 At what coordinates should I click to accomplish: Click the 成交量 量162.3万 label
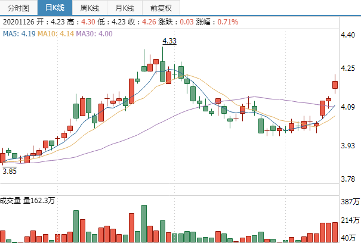[27, 201]
